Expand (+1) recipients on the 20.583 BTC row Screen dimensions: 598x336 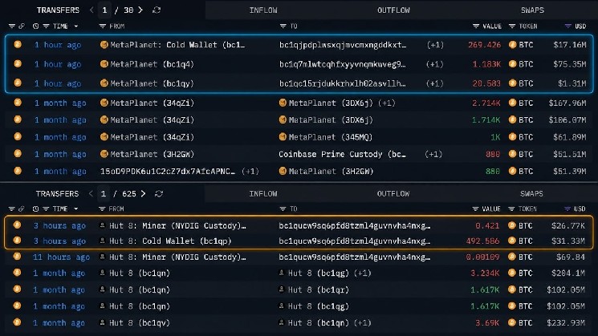coord(435,83)
